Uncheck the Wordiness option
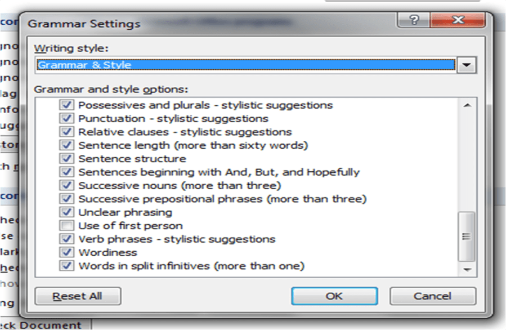Screen dimensions: 506x330 67,252
